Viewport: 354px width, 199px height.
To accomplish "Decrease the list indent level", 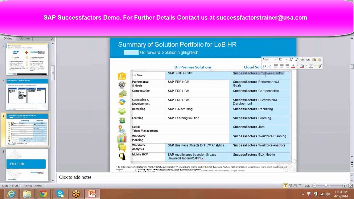I will point(303,60).
